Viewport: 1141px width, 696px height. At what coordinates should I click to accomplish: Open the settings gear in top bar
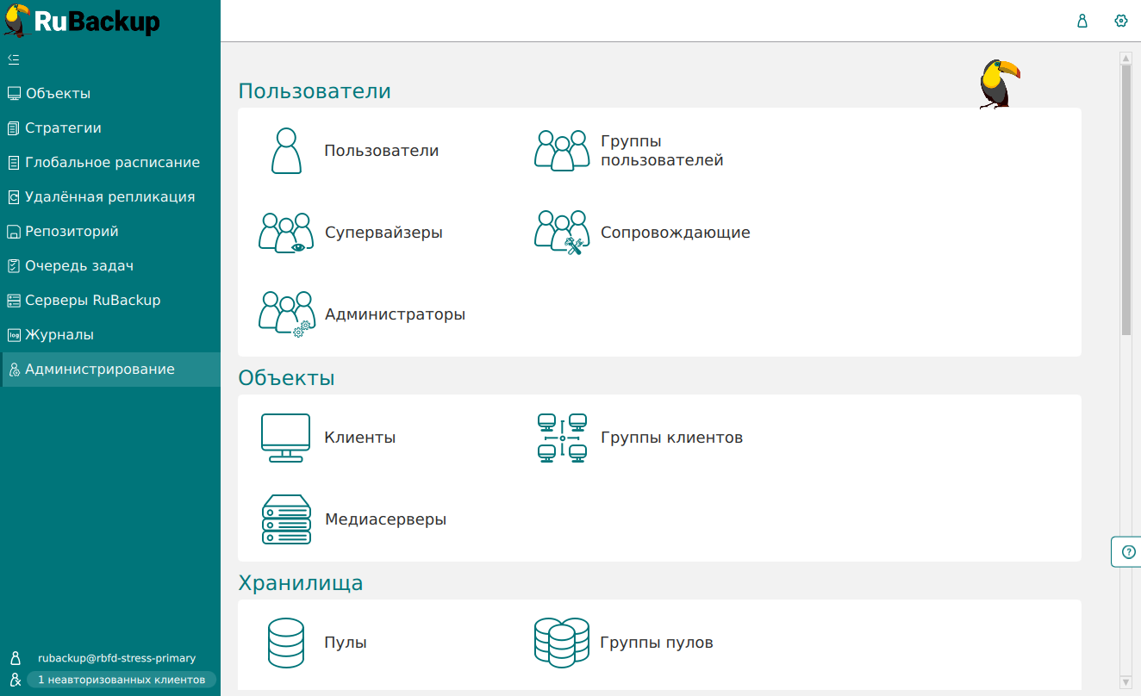[1121, 21]
